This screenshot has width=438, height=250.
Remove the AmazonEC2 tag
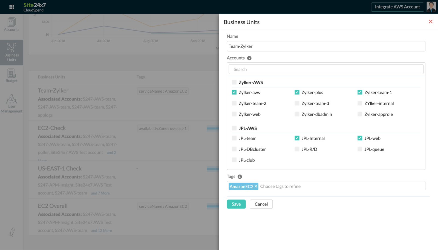point(256,186)
